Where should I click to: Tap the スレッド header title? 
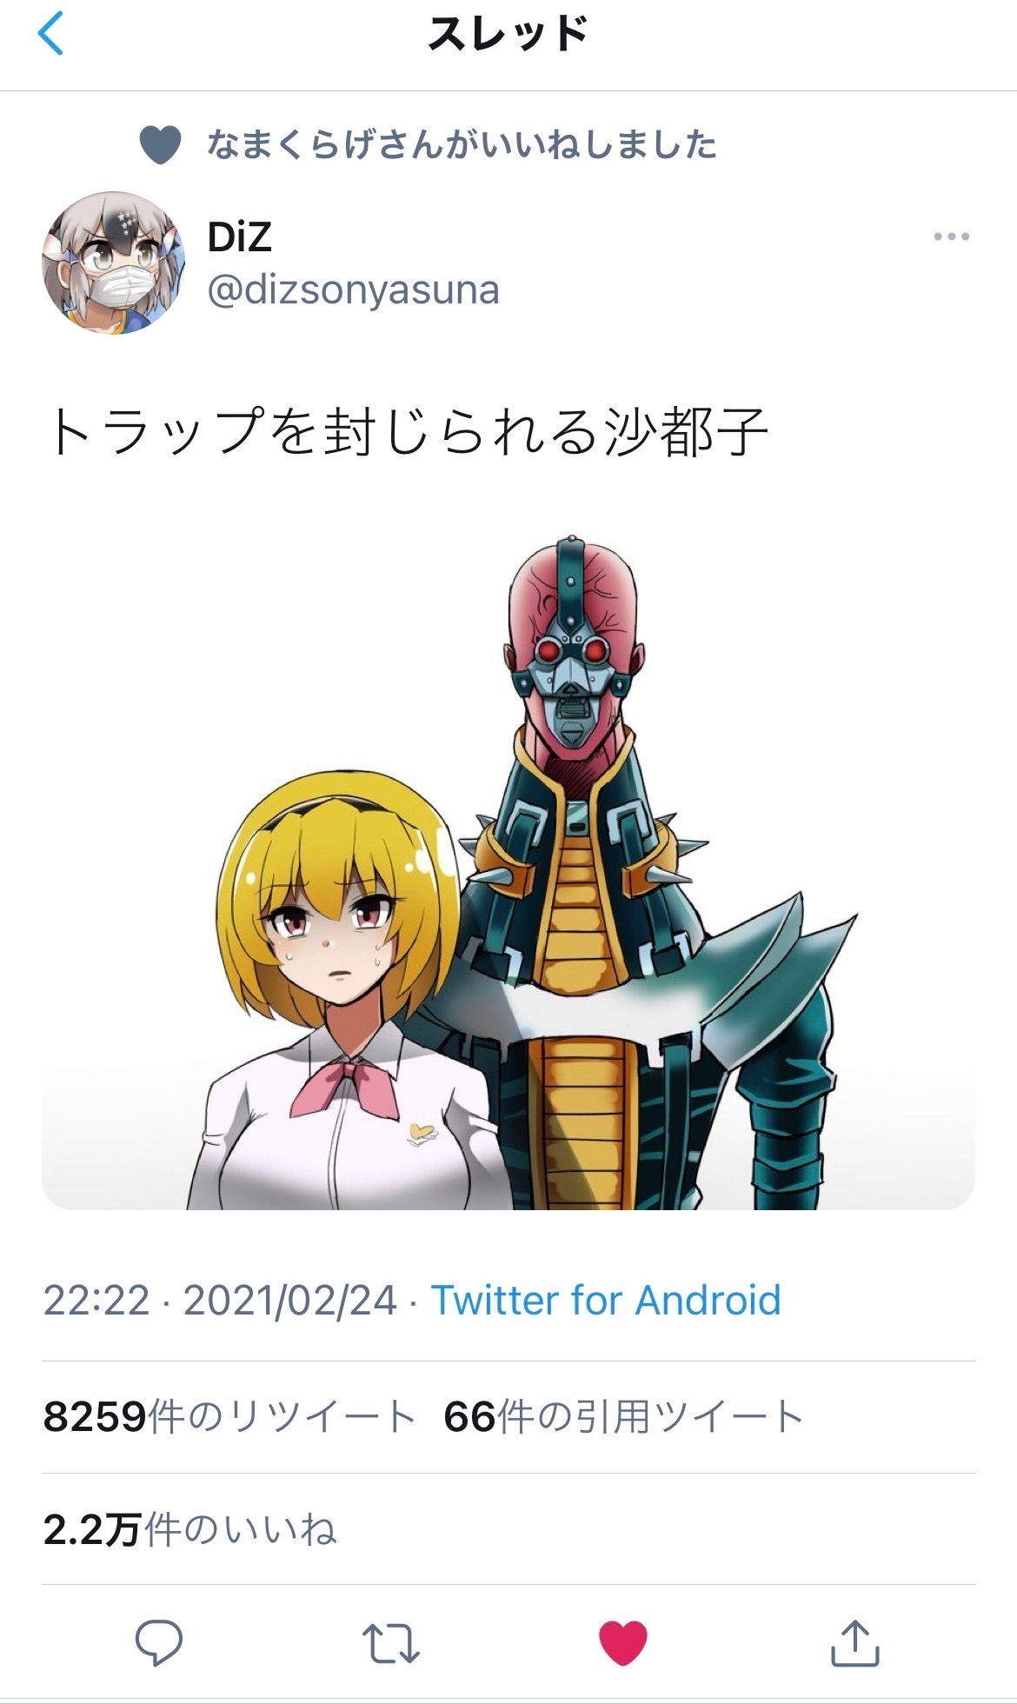click(508, 35)
